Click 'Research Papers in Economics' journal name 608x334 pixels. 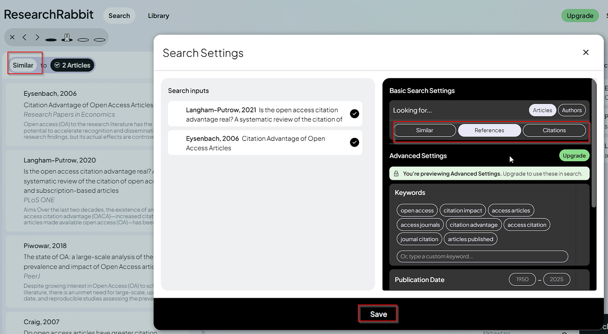pyautogui.click(x=69, y=114)
